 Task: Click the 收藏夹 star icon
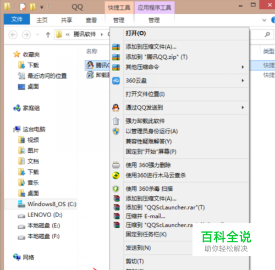[16, 54]
